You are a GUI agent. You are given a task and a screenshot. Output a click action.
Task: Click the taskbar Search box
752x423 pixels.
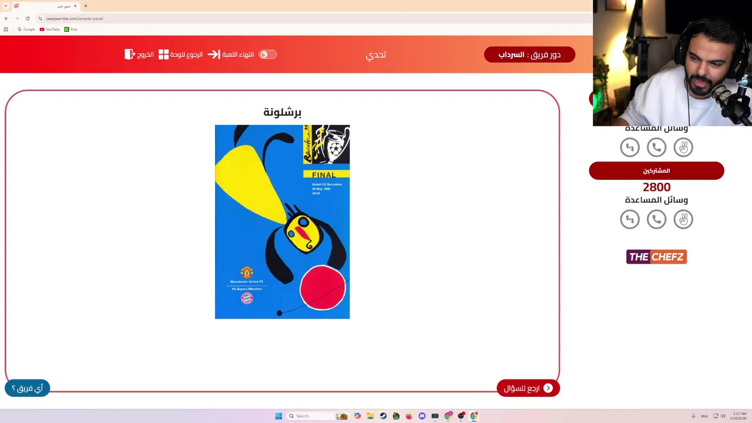(317, 416)
